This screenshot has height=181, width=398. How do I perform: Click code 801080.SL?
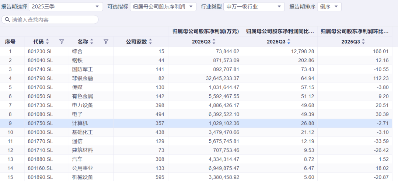(41, 115)
